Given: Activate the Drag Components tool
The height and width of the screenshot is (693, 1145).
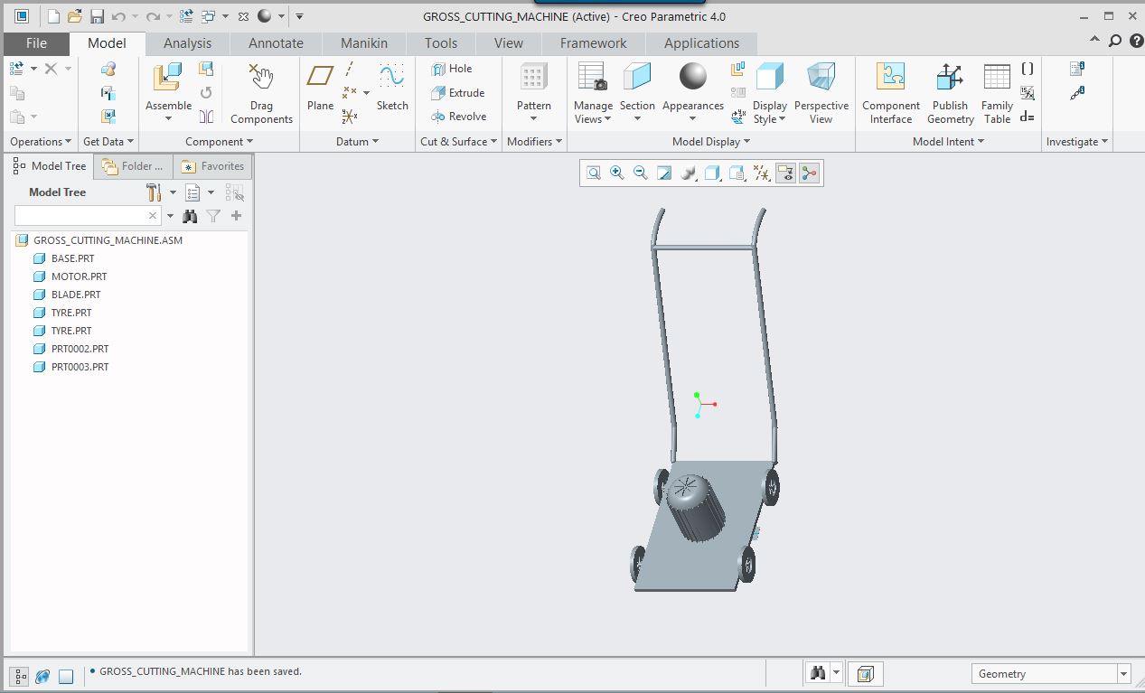Looking at the screenshot, I should click(x=261, y=78).
